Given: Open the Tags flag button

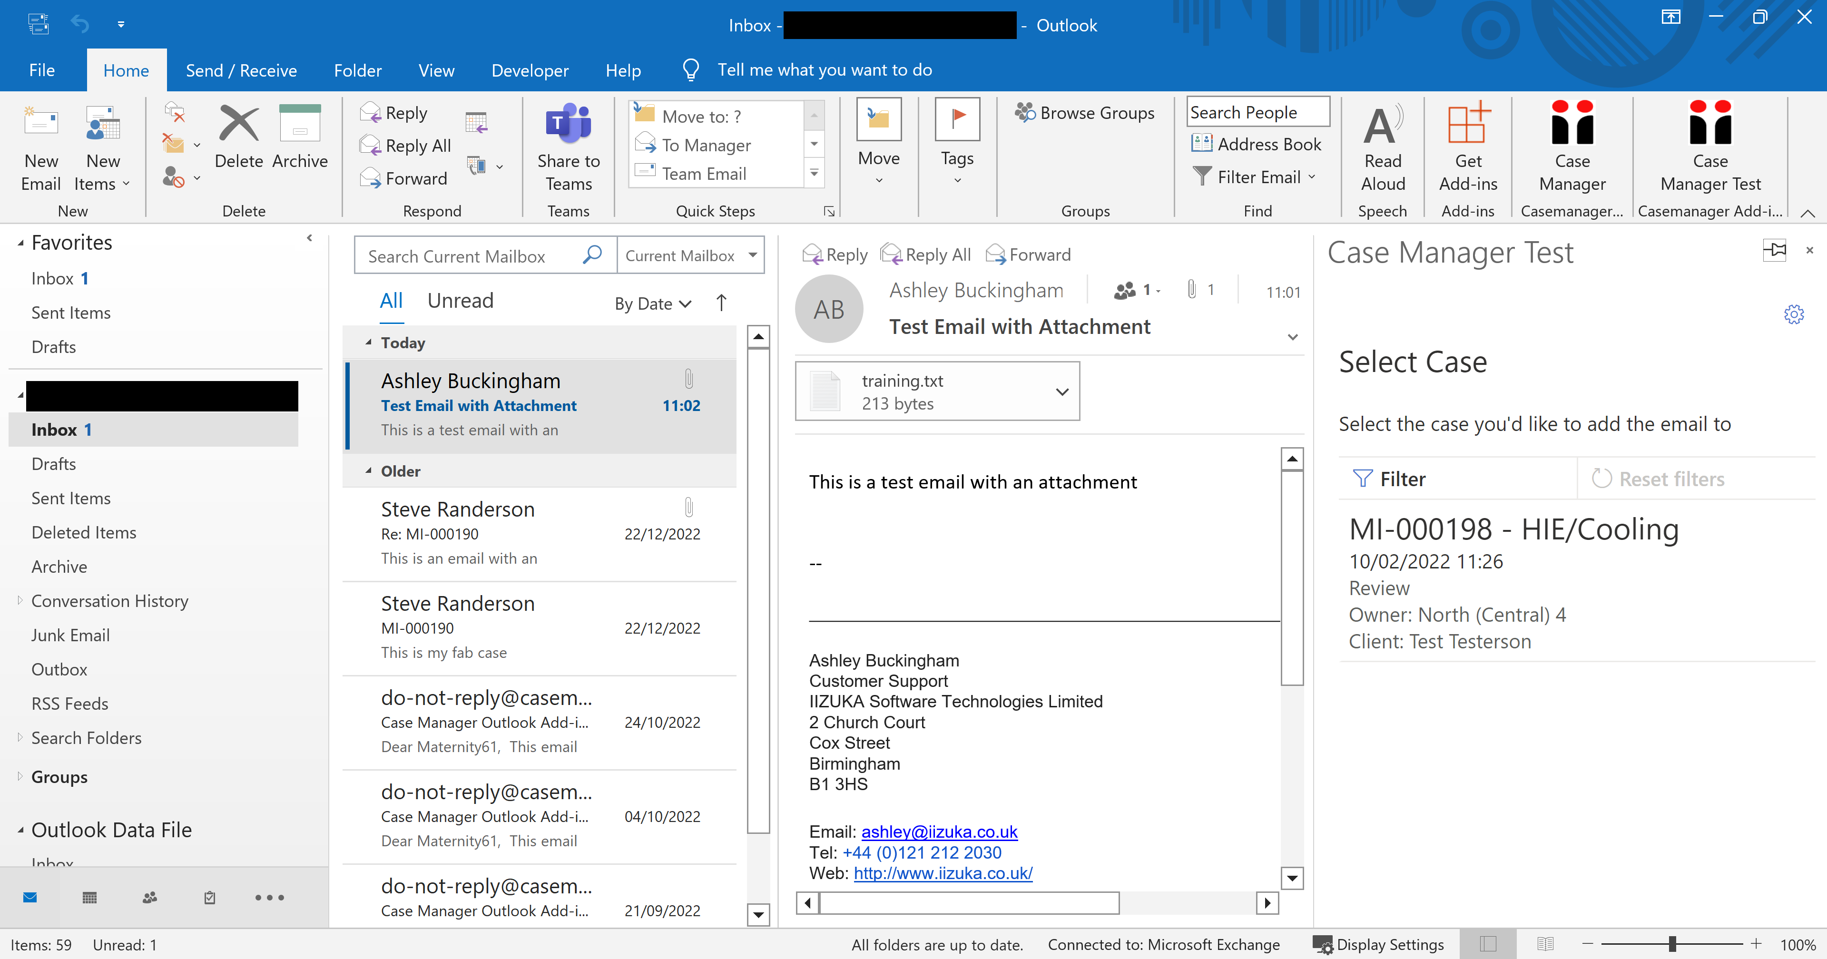Looking at the screenshot, I should click(957, 142).
